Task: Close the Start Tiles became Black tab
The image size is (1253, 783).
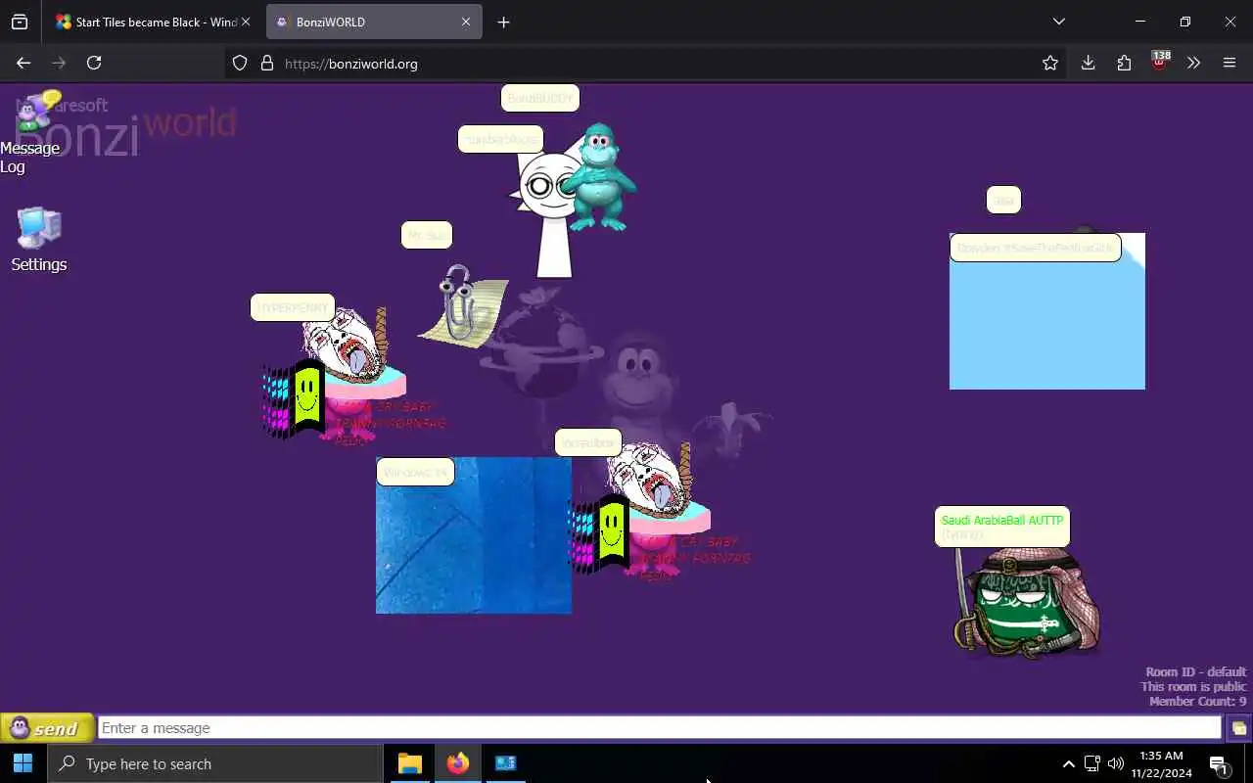Action: 246,22
